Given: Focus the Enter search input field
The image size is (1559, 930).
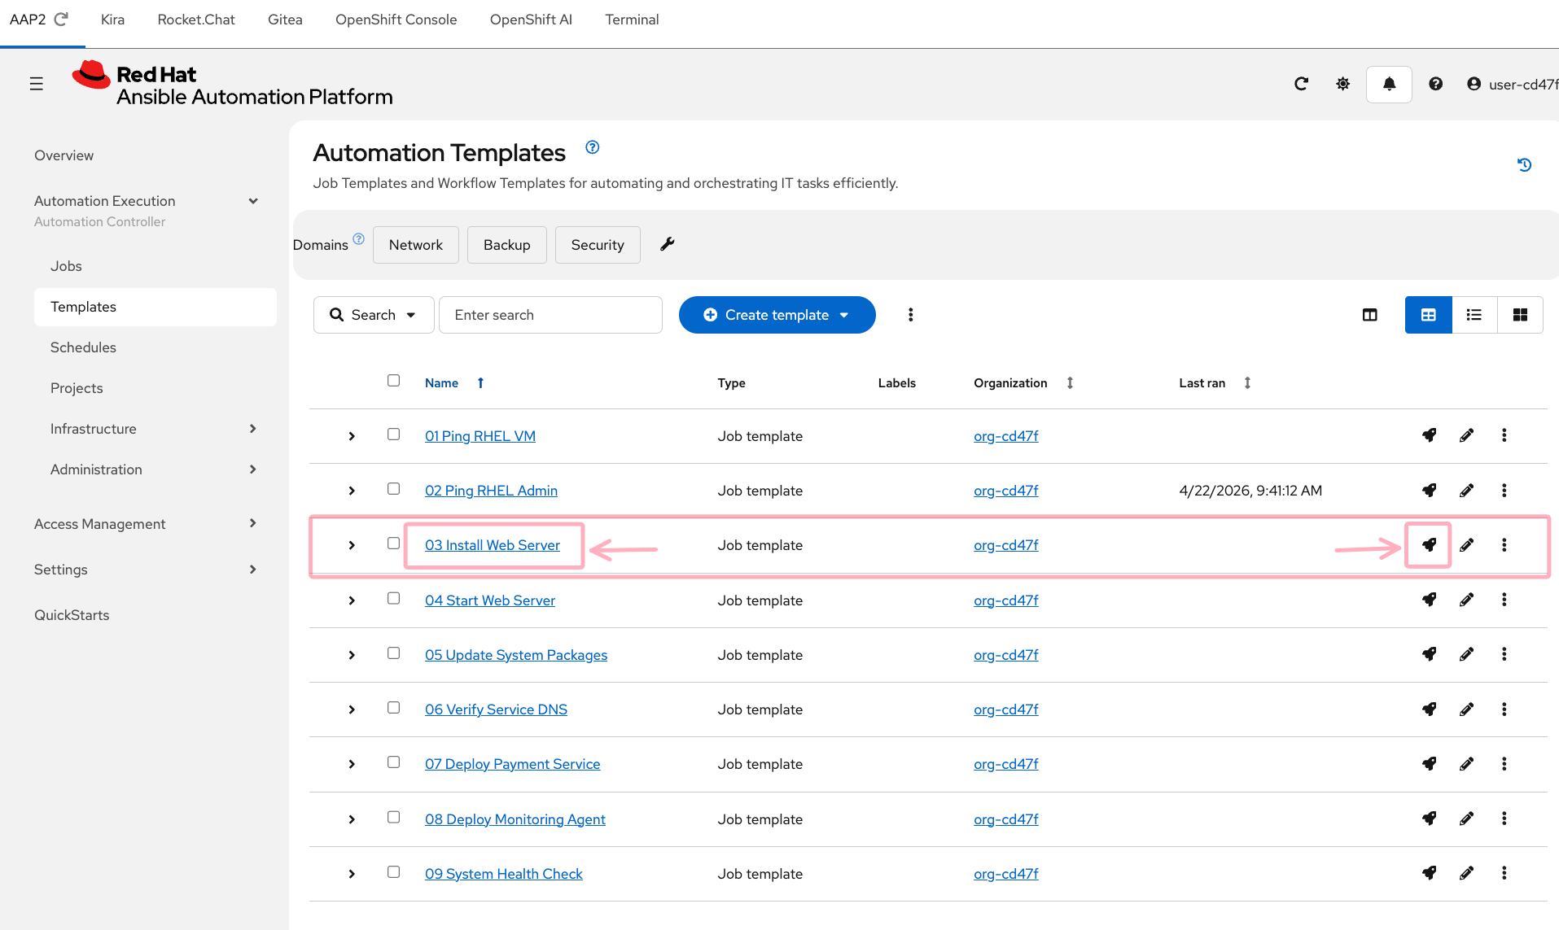Looking at the screenshot, I should coord(550,315).
